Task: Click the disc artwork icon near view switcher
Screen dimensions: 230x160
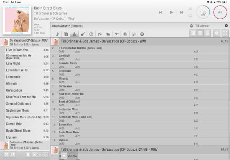Action: 217,33
